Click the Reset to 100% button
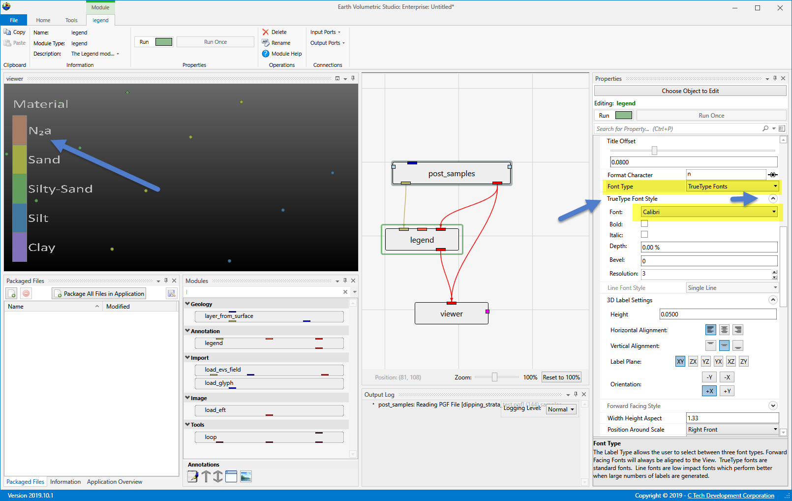This screenshot has width=792, height=501. pos(561,377)
